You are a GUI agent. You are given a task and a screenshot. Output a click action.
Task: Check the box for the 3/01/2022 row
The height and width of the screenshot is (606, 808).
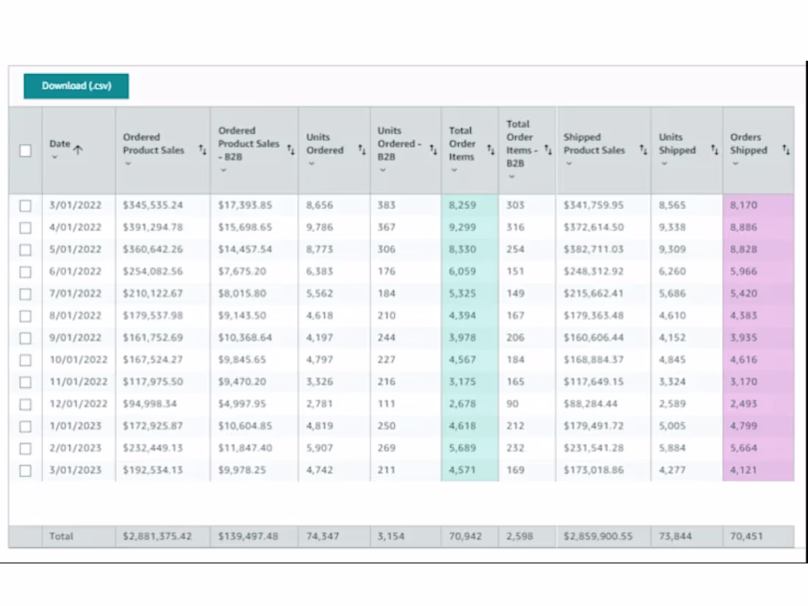(25, 206)
